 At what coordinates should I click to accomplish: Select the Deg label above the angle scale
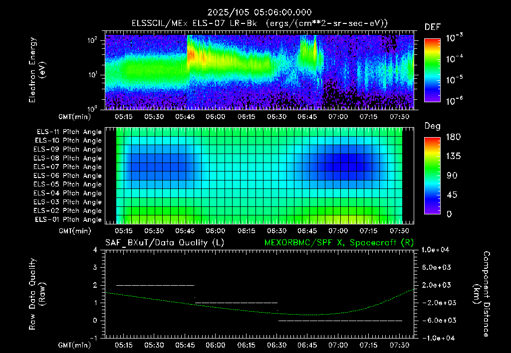click(433, 126)
